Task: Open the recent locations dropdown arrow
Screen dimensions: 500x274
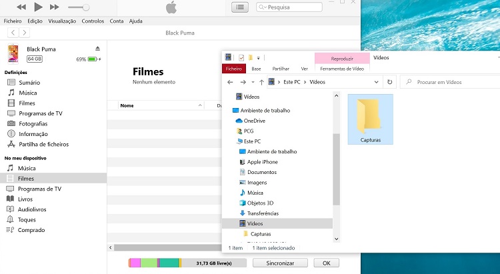Action: tap(251, 82)
